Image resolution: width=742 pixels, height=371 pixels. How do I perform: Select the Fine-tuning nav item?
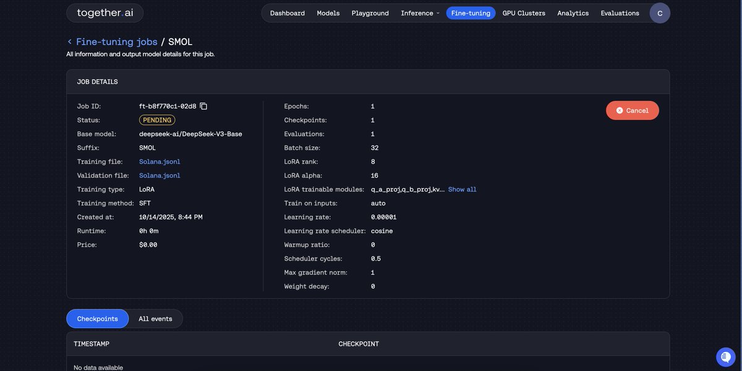pos(471,13)
